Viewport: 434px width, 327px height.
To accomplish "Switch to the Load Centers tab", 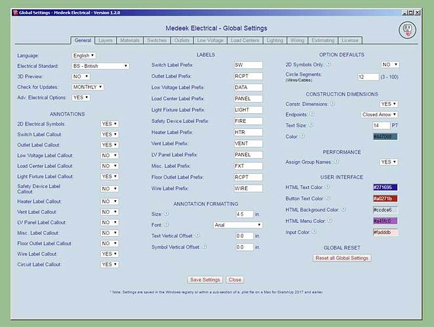I will coord(245,41).
